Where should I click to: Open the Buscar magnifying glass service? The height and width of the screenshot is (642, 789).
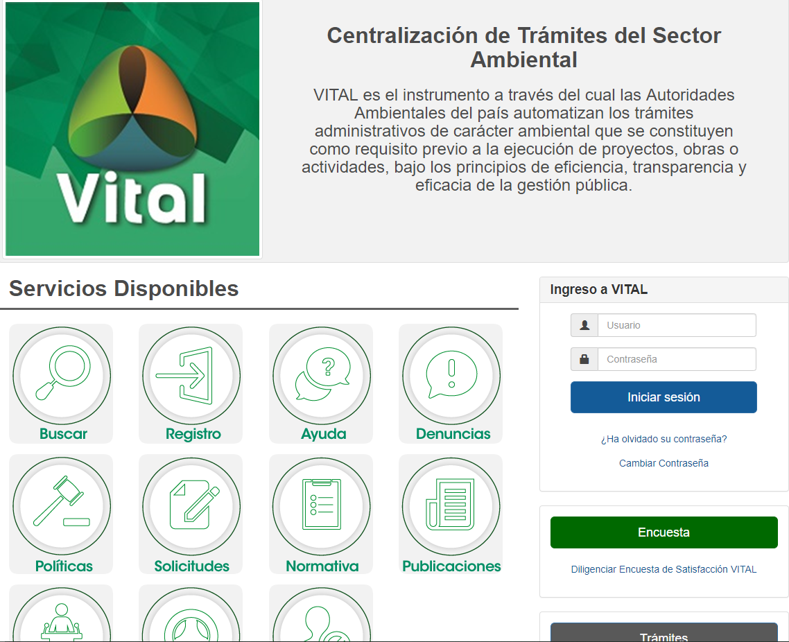62,375
